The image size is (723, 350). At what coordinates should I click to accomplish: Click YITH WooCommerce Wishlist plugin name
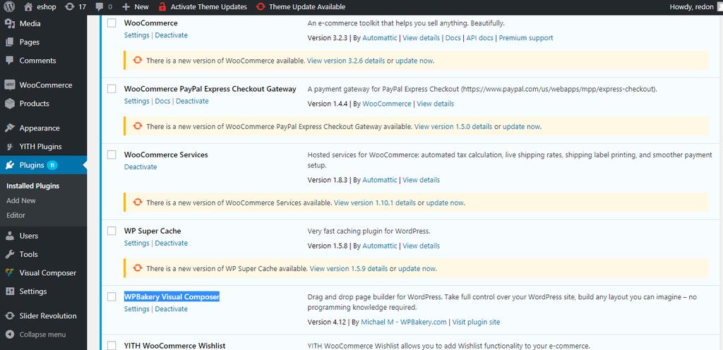click(x=175, y=345)
